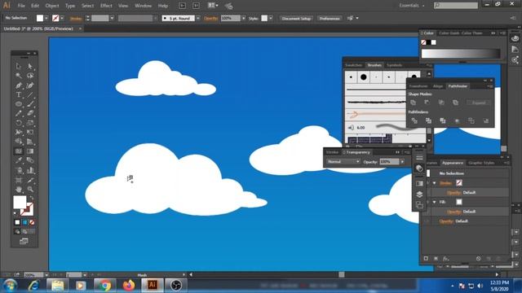Open the Layers panel from the dock

(419, 195)
